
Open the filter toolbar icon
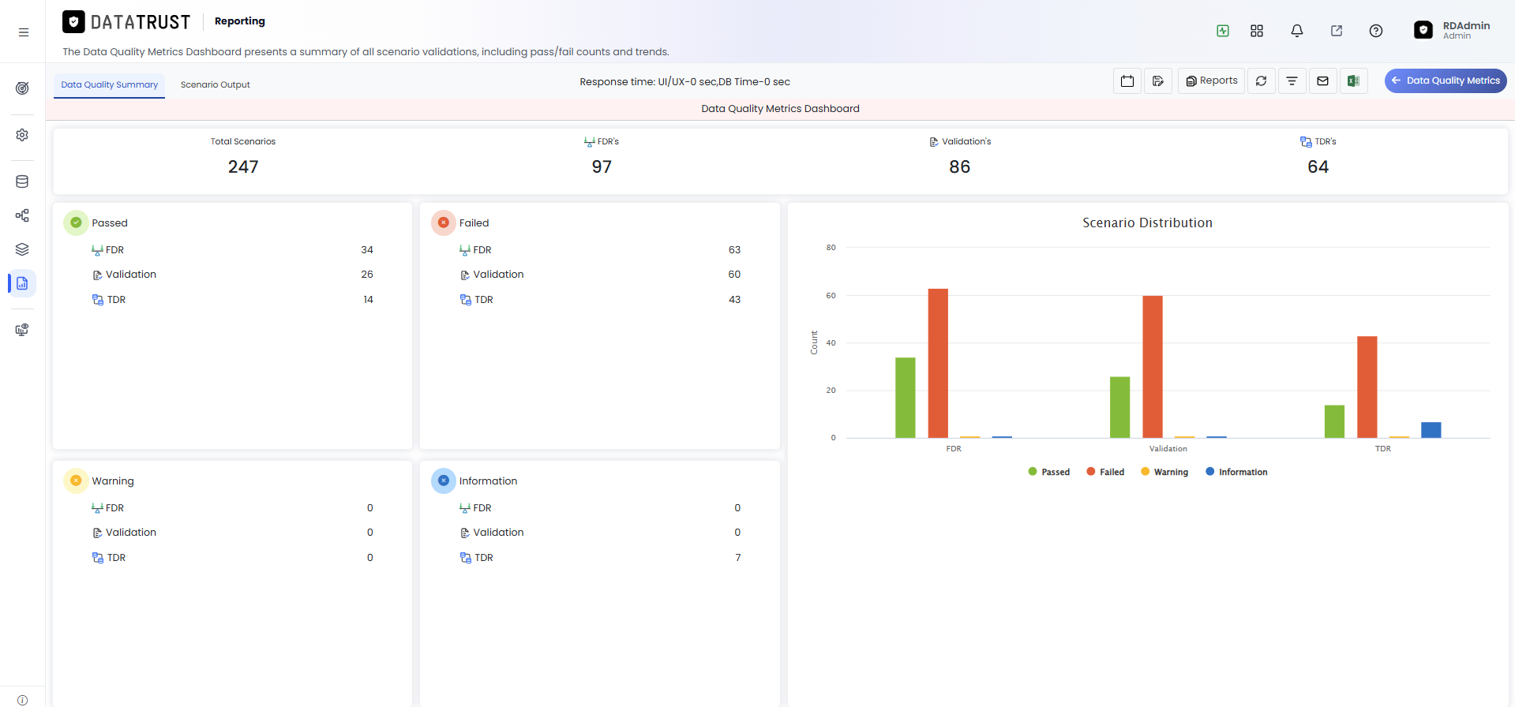pyautogui.click(x=1292, y=80)
